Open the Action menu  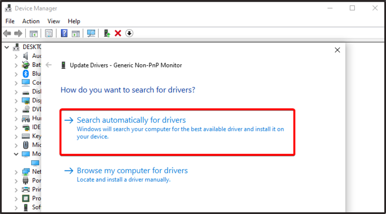[31, 21]
